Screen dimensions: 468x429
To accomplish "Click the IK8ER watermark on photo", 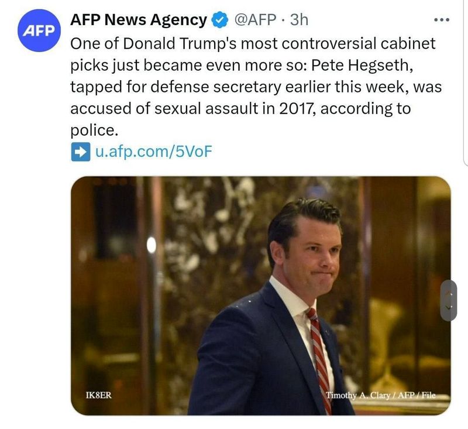I will [x=98, y=395].
